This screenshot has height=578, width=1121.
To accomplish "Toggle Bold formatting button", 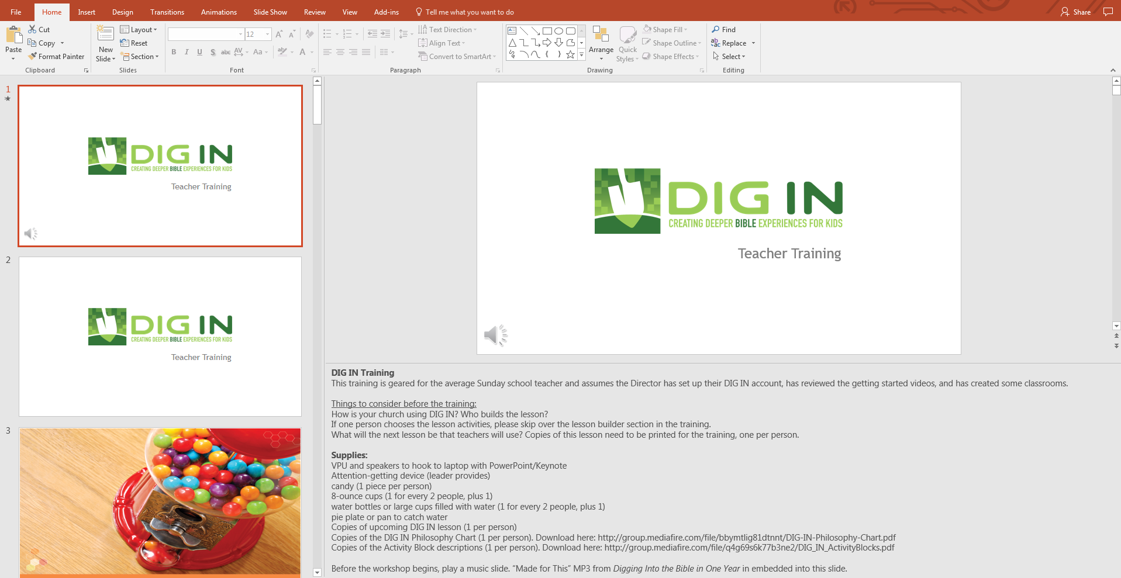I will tap(174, 52).
